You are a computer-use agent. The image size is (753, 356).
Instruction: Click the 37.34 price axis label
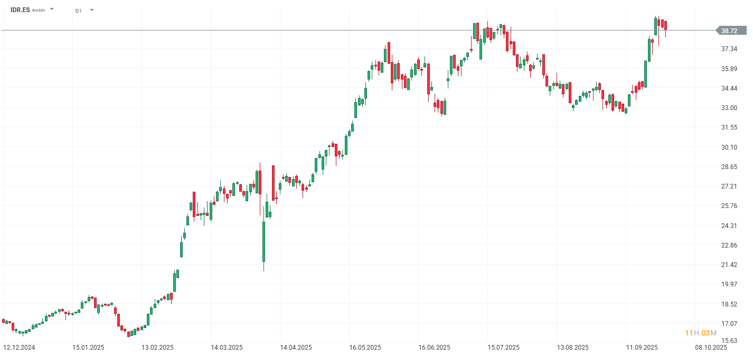click(729, 49)
